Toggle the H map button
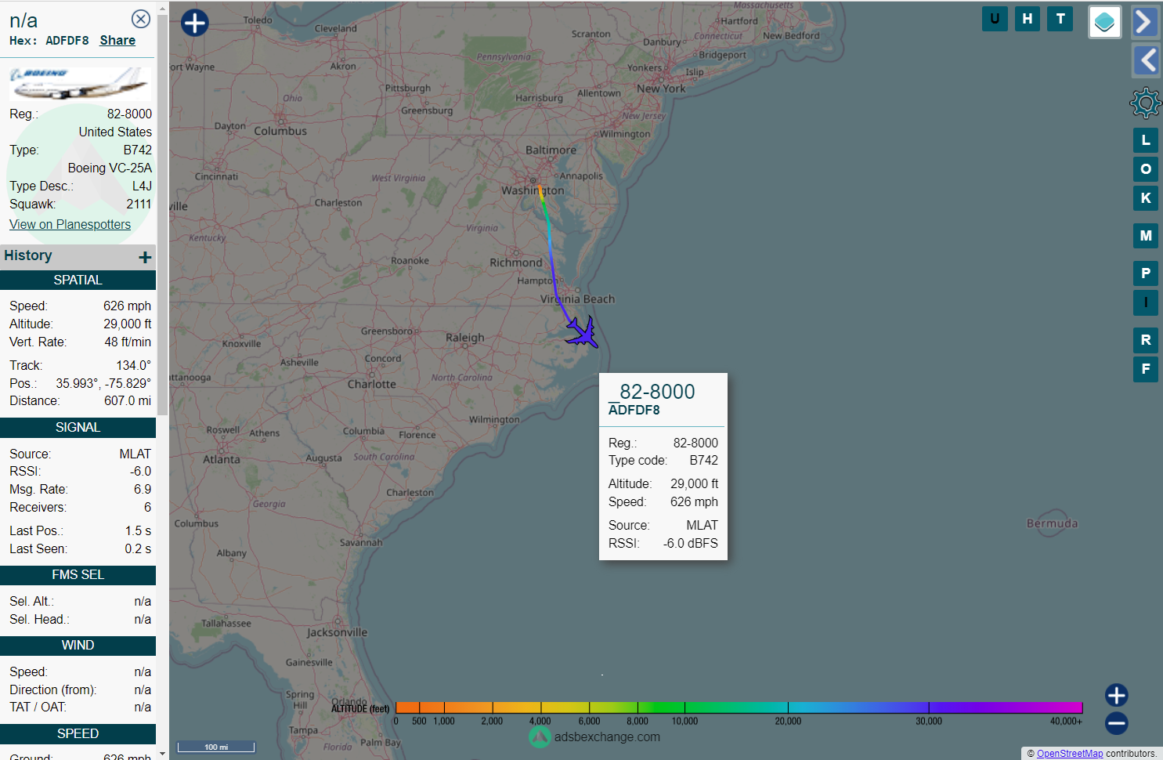Image resolution: width=1163 pixels, height=760 pixels. pos(1028,19)
